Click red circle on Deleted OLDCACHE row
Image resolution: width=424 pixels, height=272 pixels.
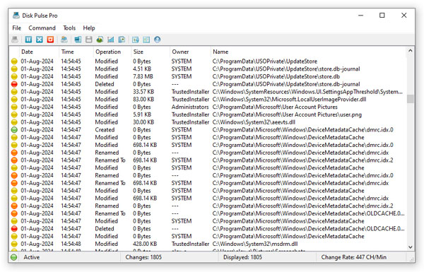(x=14, y=229)
